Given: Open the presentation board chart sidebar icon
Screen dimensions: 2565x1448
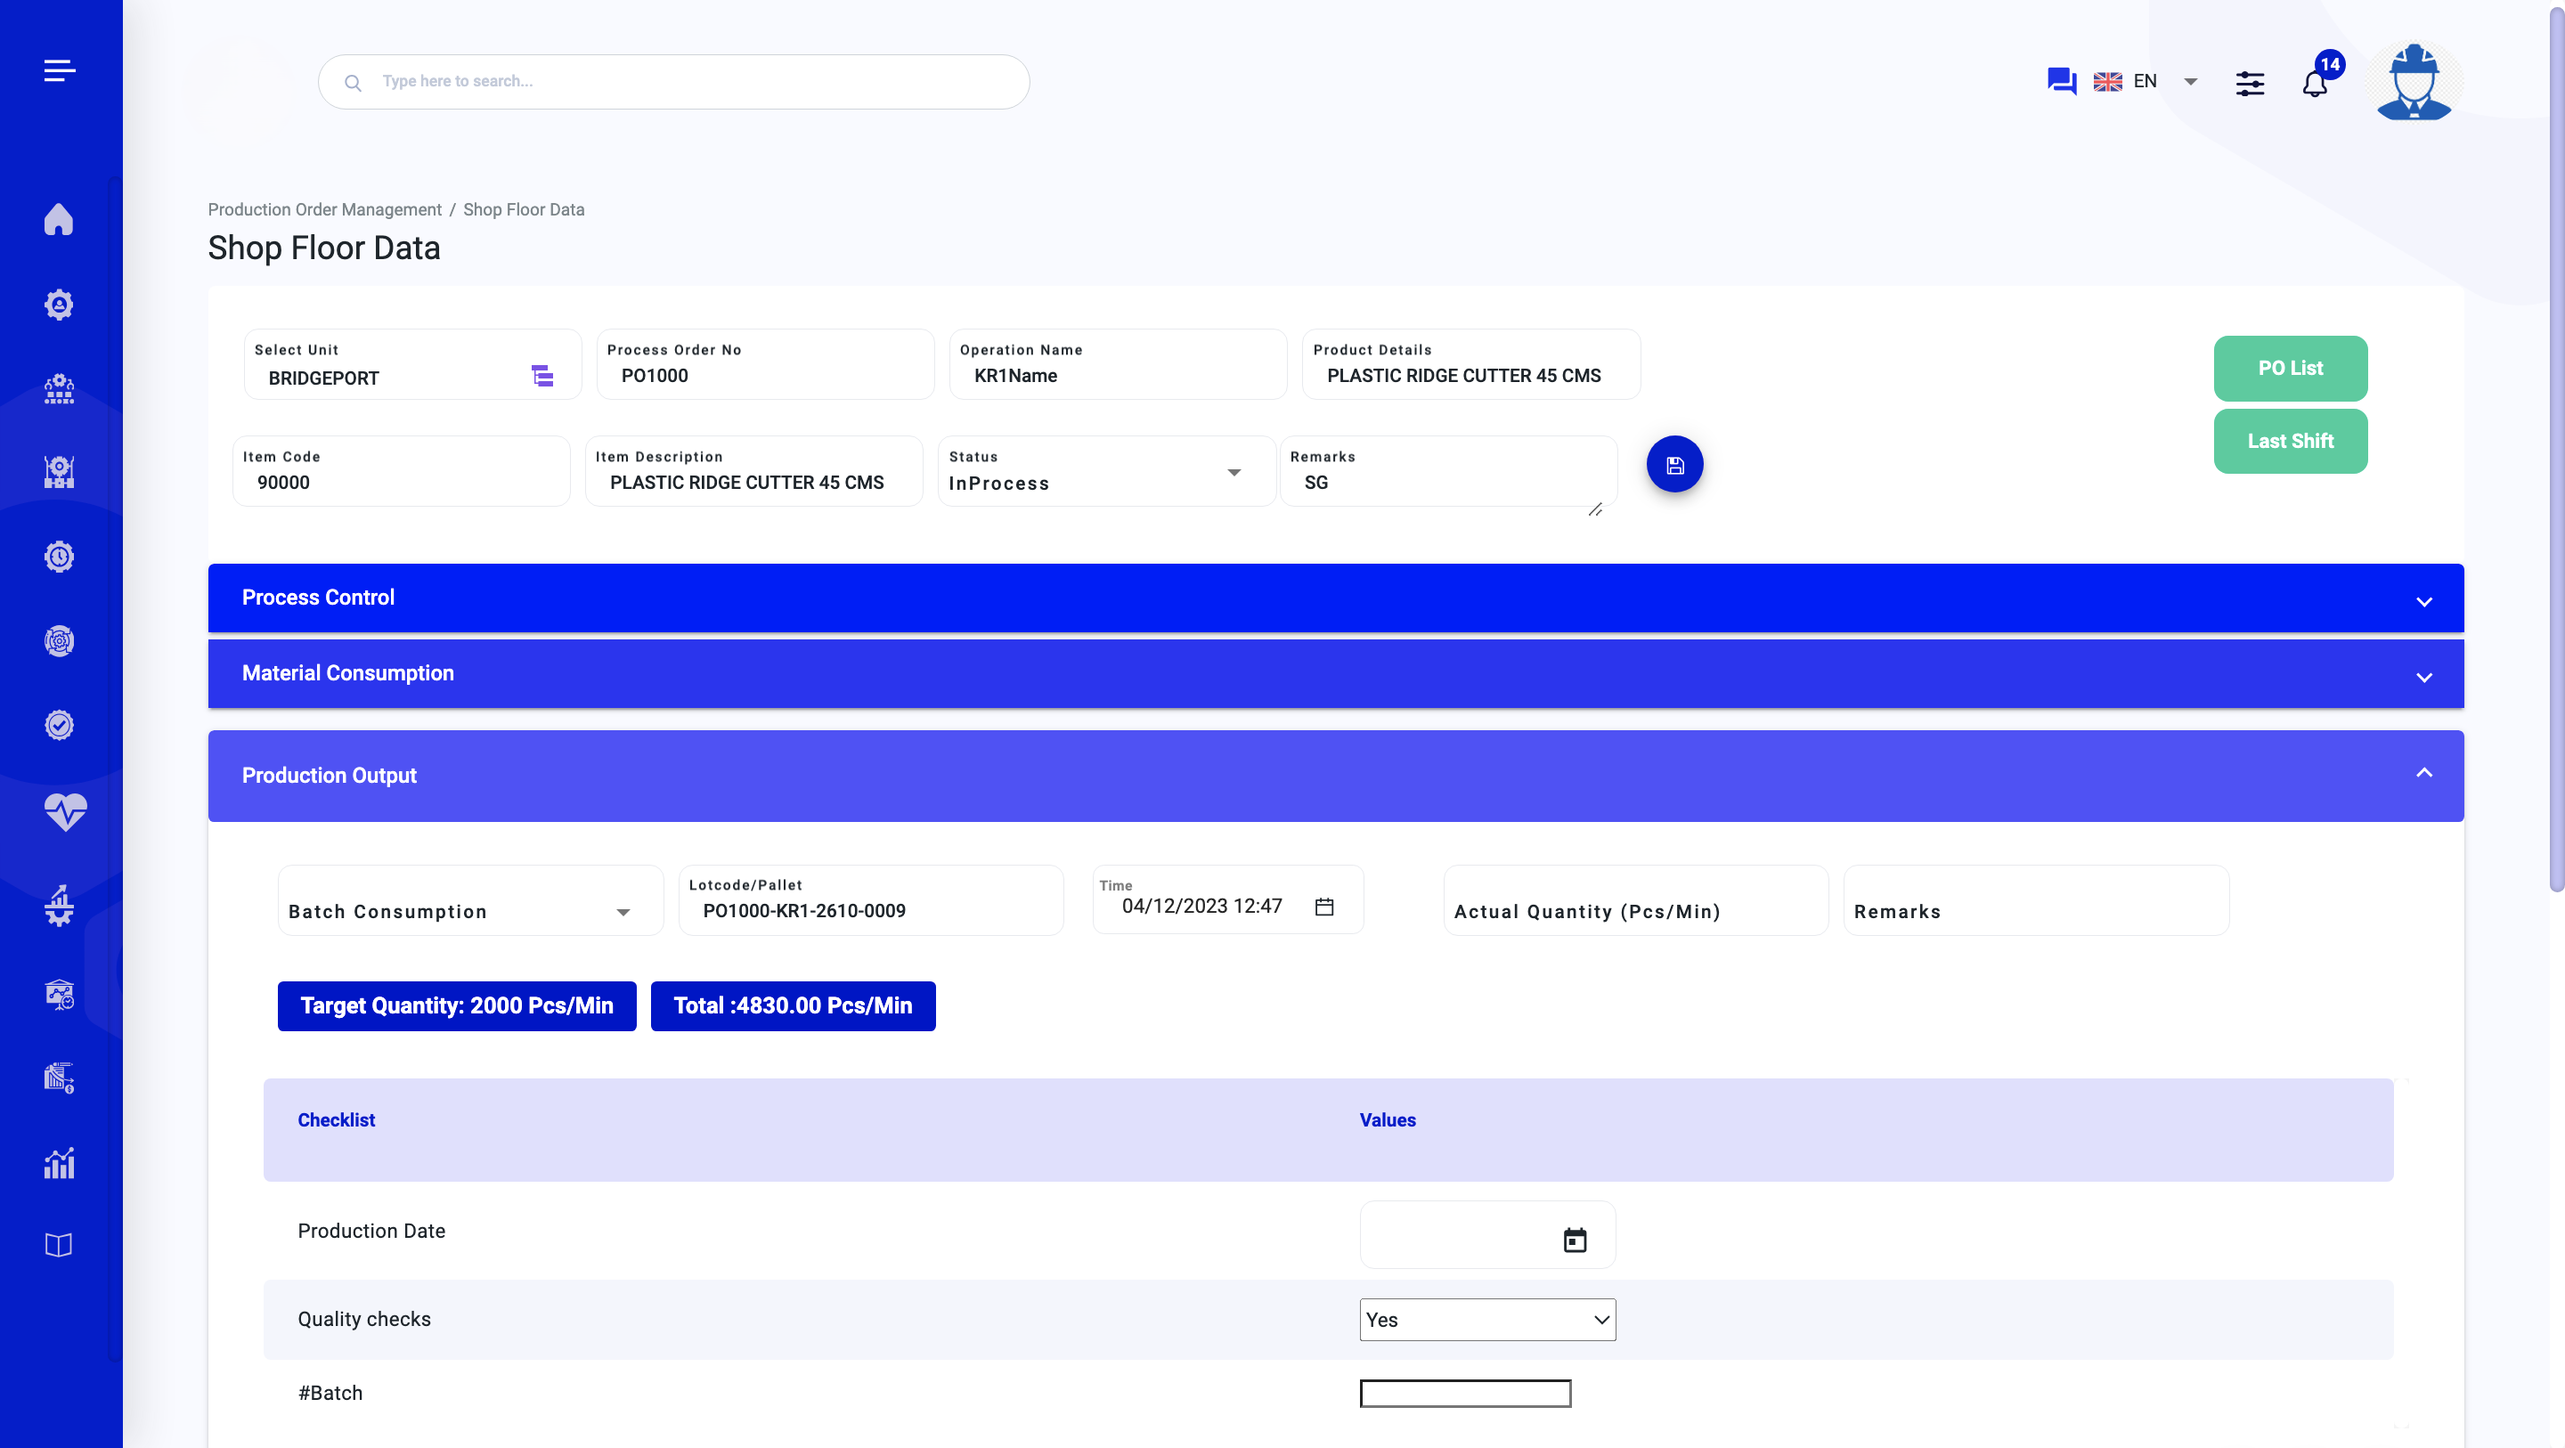Looking at the screenshot, I should [59, 994].
